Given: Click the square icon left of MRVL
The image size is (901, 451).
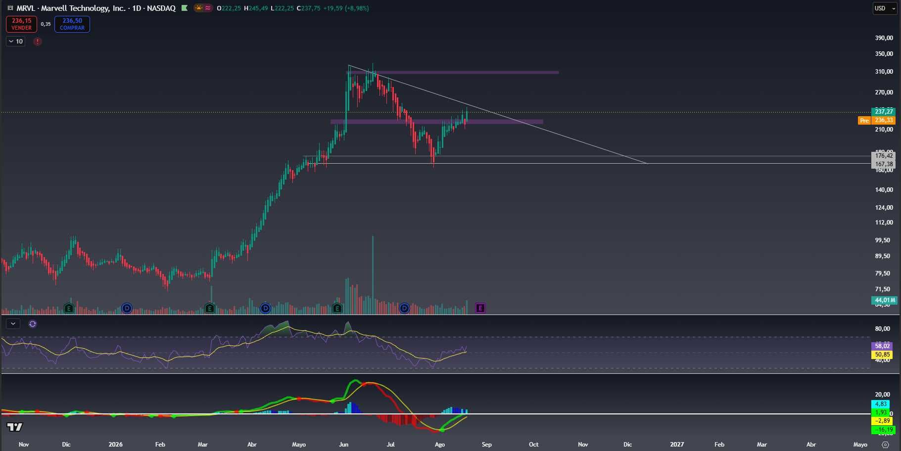Looking at the screenshot, I should pos(10,8).
